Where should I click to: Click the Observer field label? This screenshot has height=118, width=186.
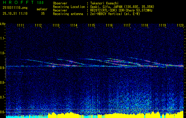tap(60, 3)
